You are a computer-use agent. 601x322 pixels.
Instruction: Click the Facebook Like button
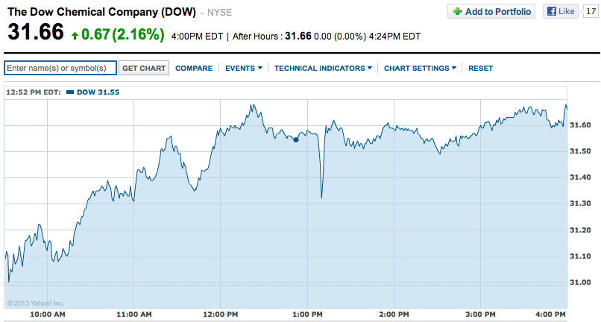[x=561, y=11]
